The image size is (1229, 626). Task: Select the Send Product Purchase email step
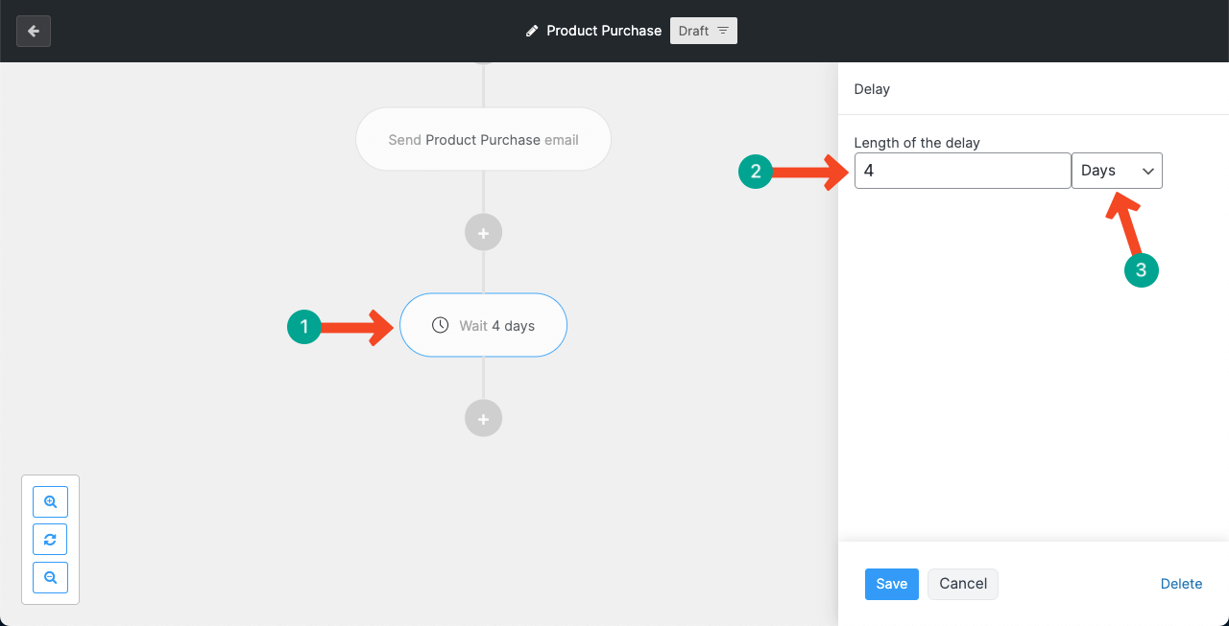coord(483,140)
